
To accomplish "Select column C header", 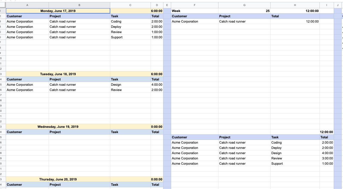I will tap(130, 5).
